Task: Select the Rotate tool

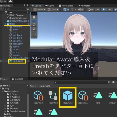Action: coord(34,25)
